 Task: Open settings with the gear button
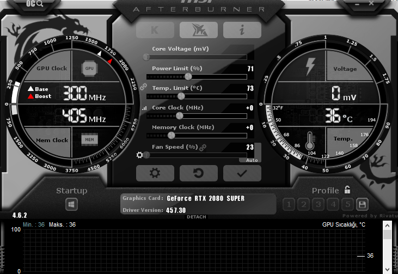point(155,173)
